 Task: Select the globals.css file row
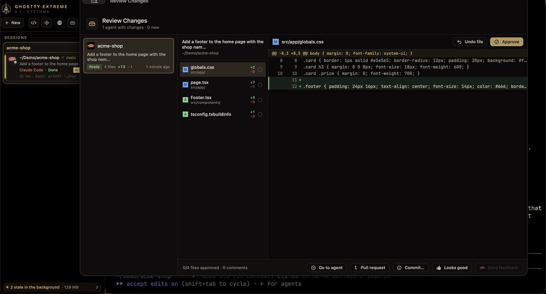pos(222,69)
